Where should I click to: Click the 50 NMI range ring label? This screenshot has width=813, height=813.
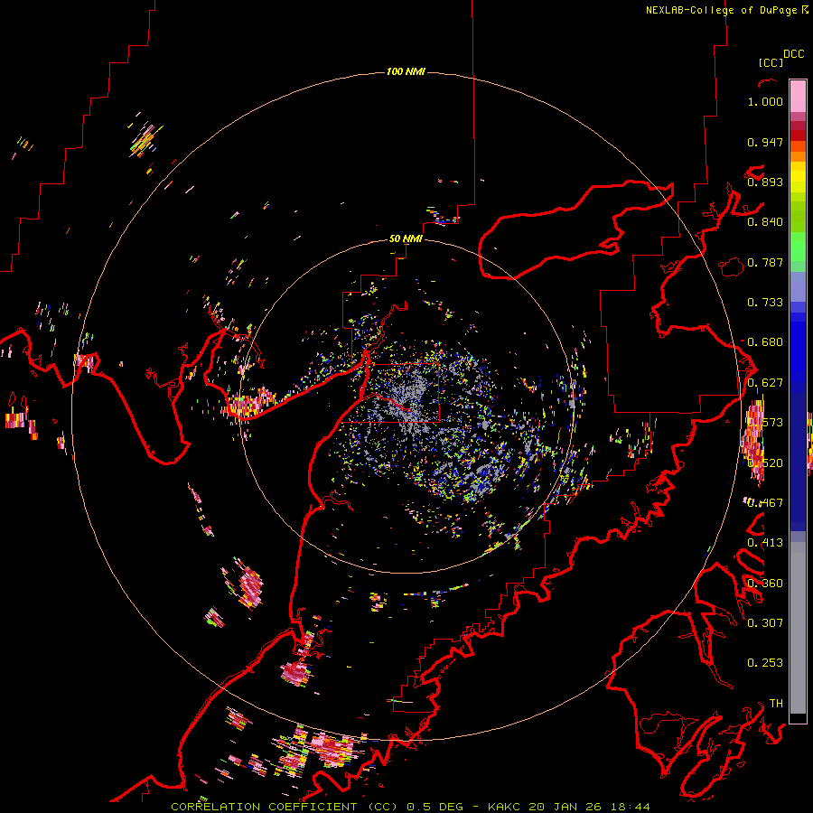406,238
